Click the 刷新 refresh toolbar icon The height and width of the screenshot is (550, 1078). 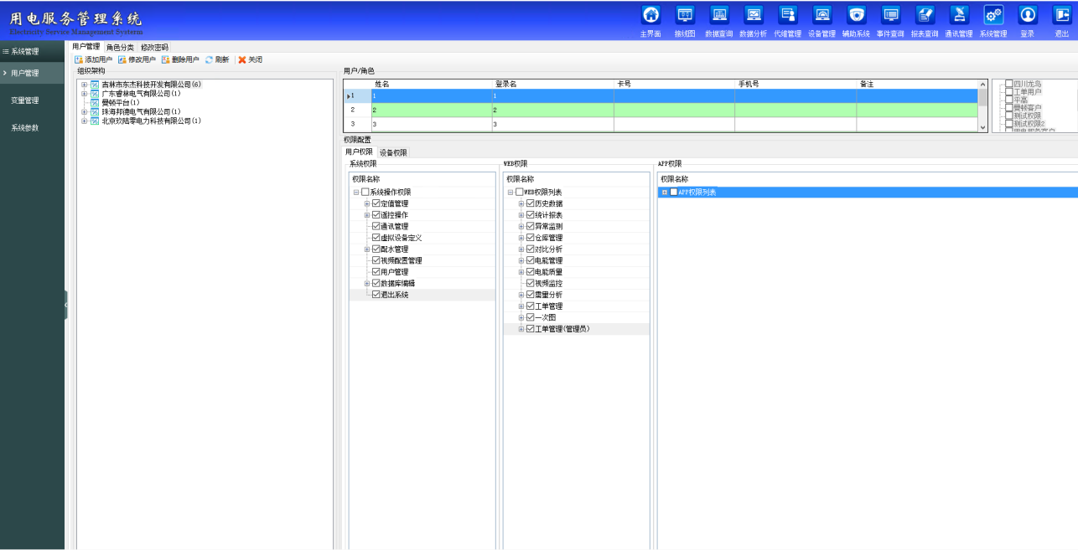(x=210, y=59)
